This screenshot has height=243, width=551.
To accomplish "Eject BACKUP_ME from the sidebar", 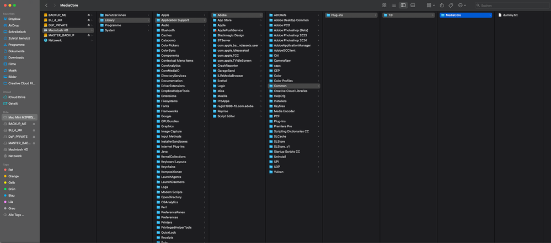I will tap(34, 123).
